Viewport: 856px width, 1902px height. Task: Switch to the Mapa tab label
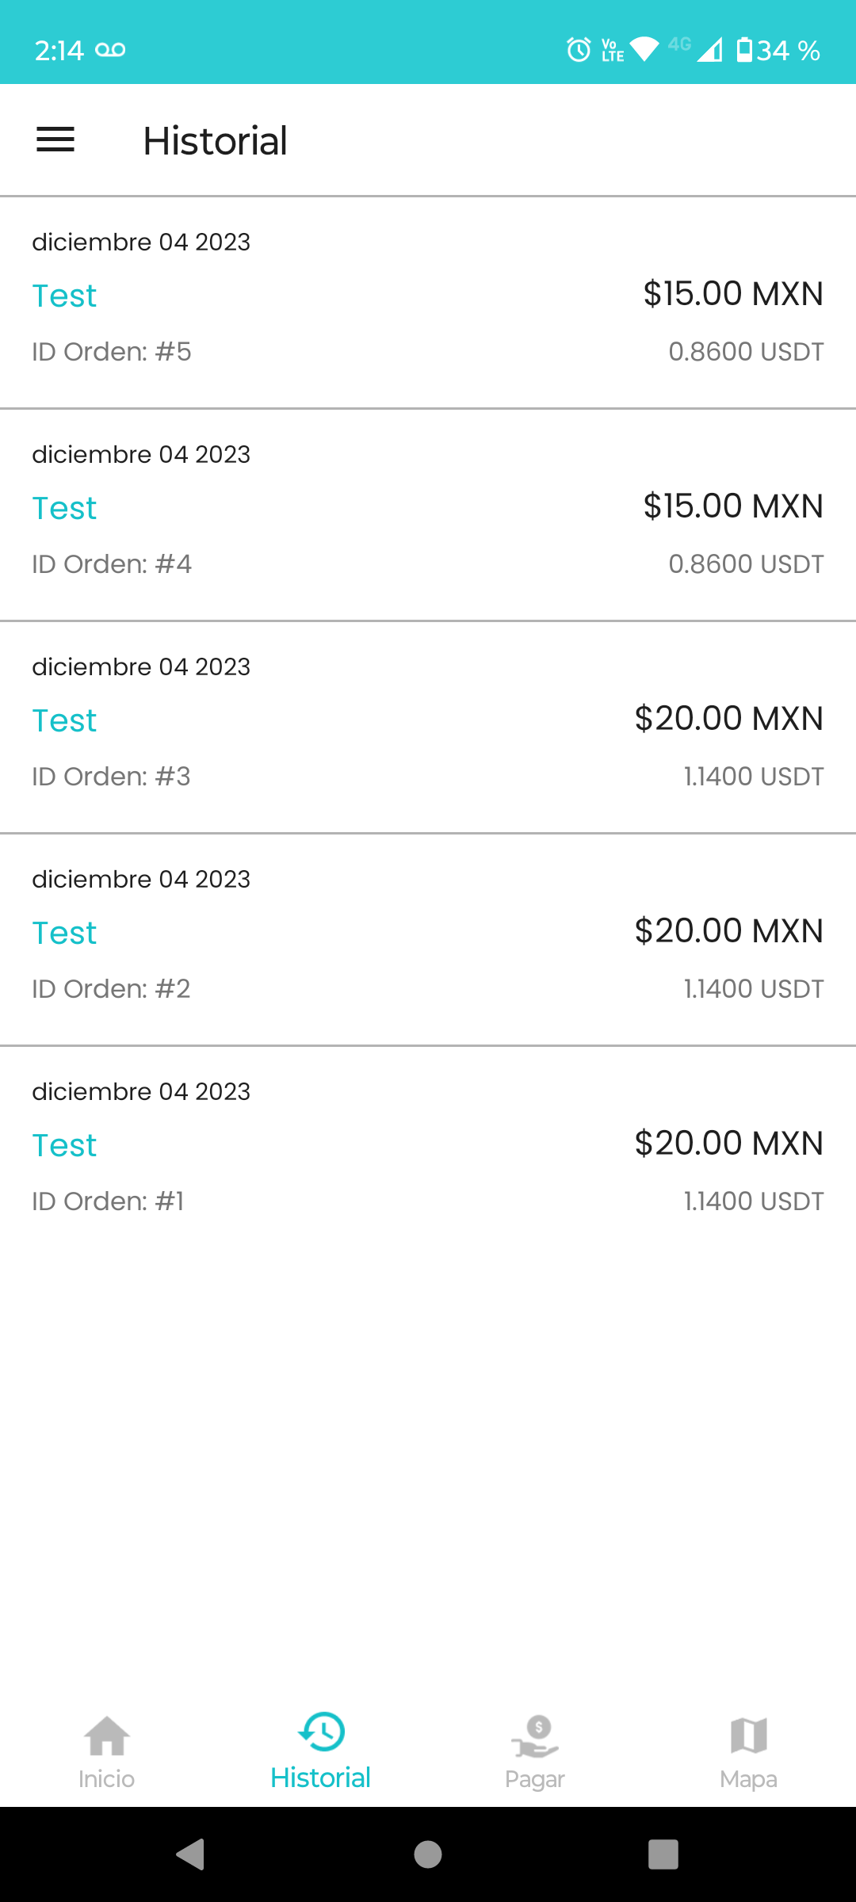(748, 1779)
